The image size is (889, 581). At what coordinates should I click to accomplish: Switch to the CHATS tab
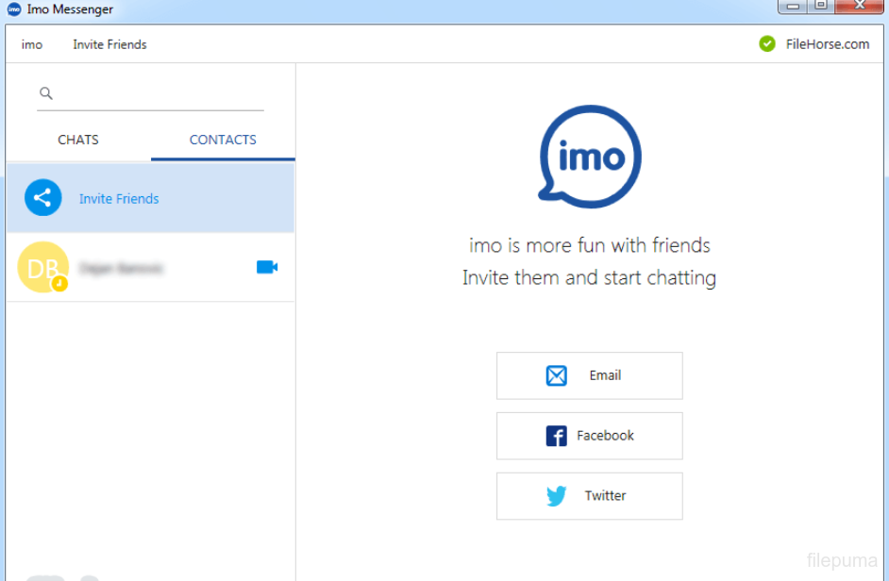(78, 140)
